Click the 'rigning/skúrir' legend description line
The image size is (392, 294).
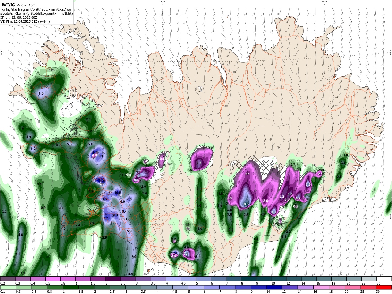click(35, 9)
